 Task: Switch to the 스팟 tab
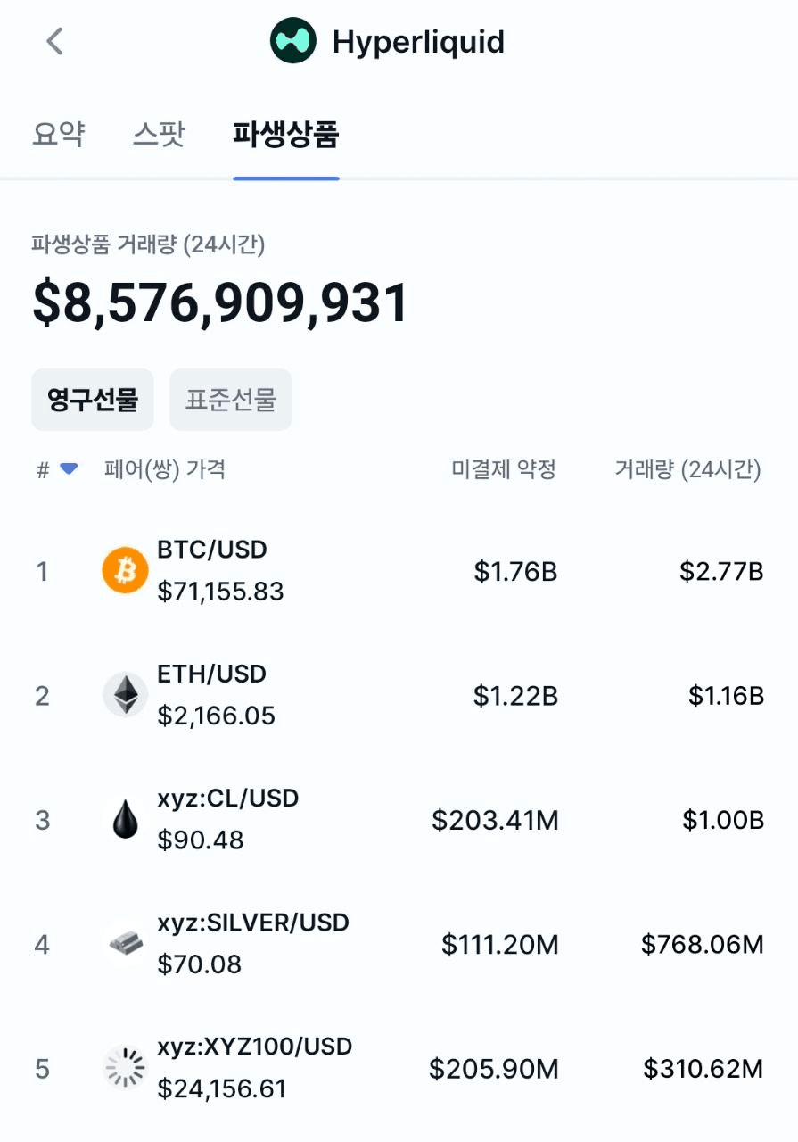pos(159,134)
